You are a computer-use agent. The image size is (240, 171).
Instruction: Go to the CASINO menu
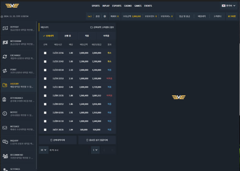coord(128,6)
